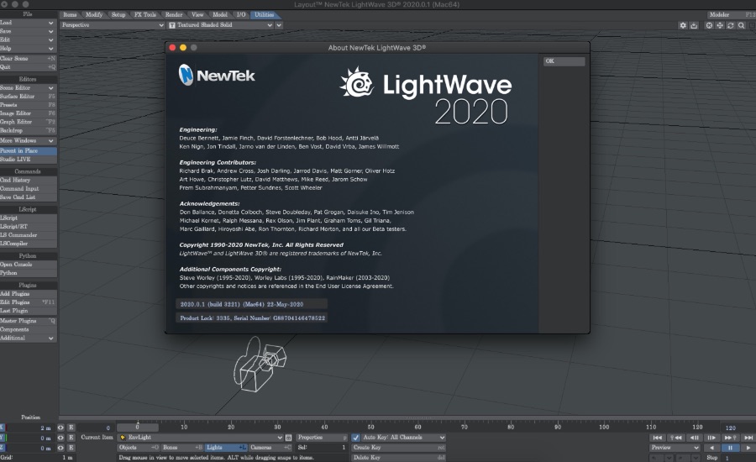Click the Modeler button
756x462 pixels.
(730, 15)
